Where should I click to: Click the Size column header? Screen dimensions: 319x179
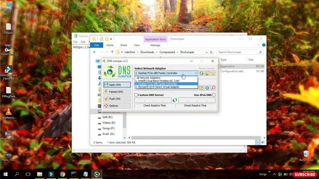click(x=251, y=60)
